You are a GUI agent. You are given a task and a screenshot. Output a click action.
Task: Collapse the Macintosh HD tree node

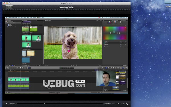pyautogui.click(x=6, y=22)
